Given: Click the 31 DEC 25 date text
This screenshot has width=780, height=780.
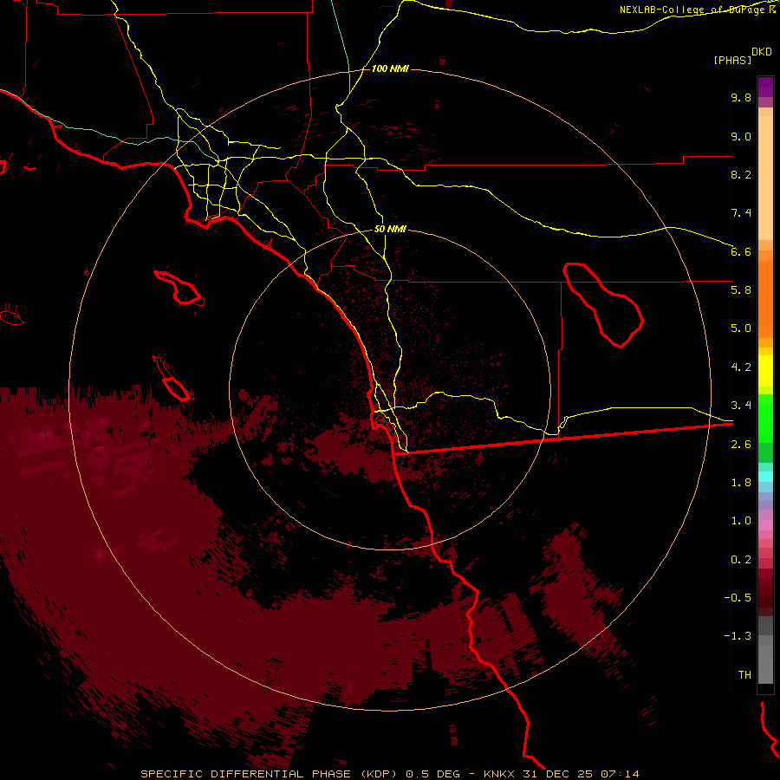Looking at the screenshot, I should 557,774.
